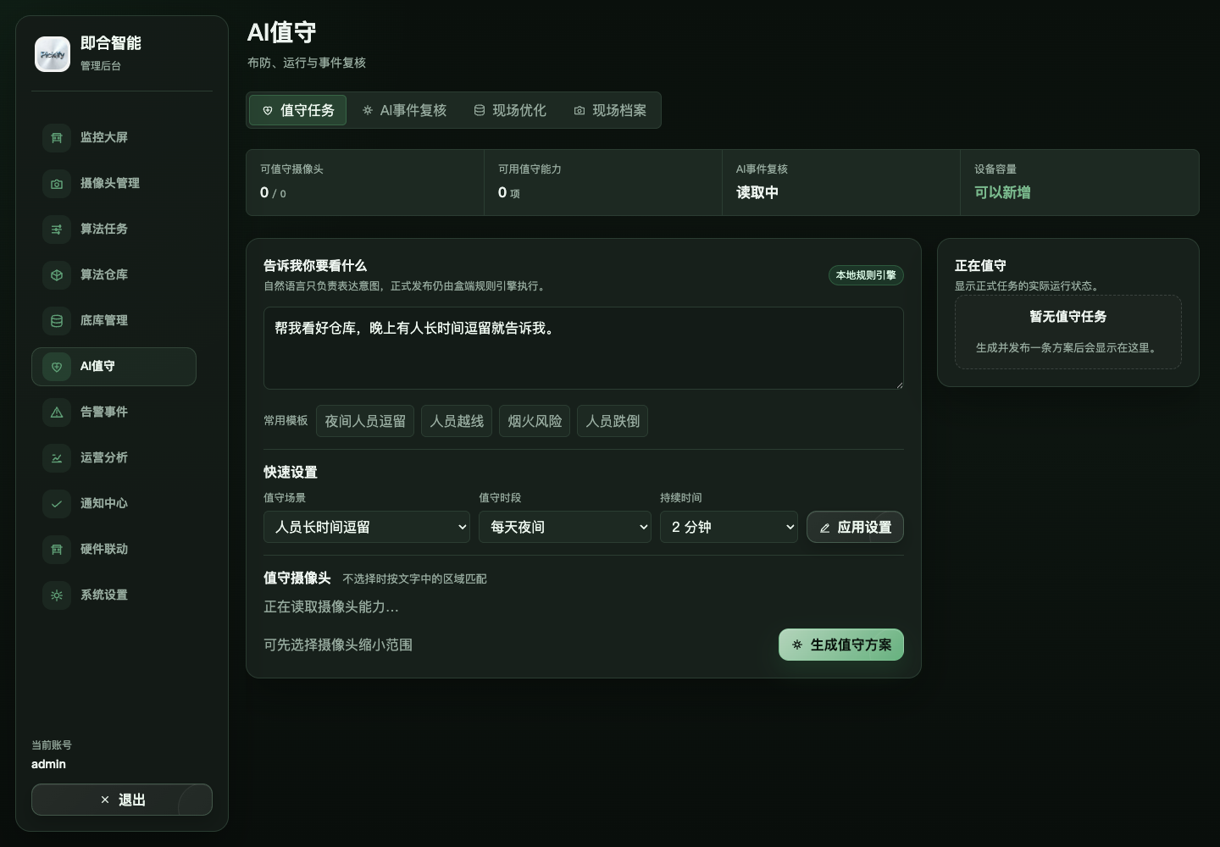Click the shield icon for AI值守
Viewport: 1220px width, 847px height.
coord(57,366)
